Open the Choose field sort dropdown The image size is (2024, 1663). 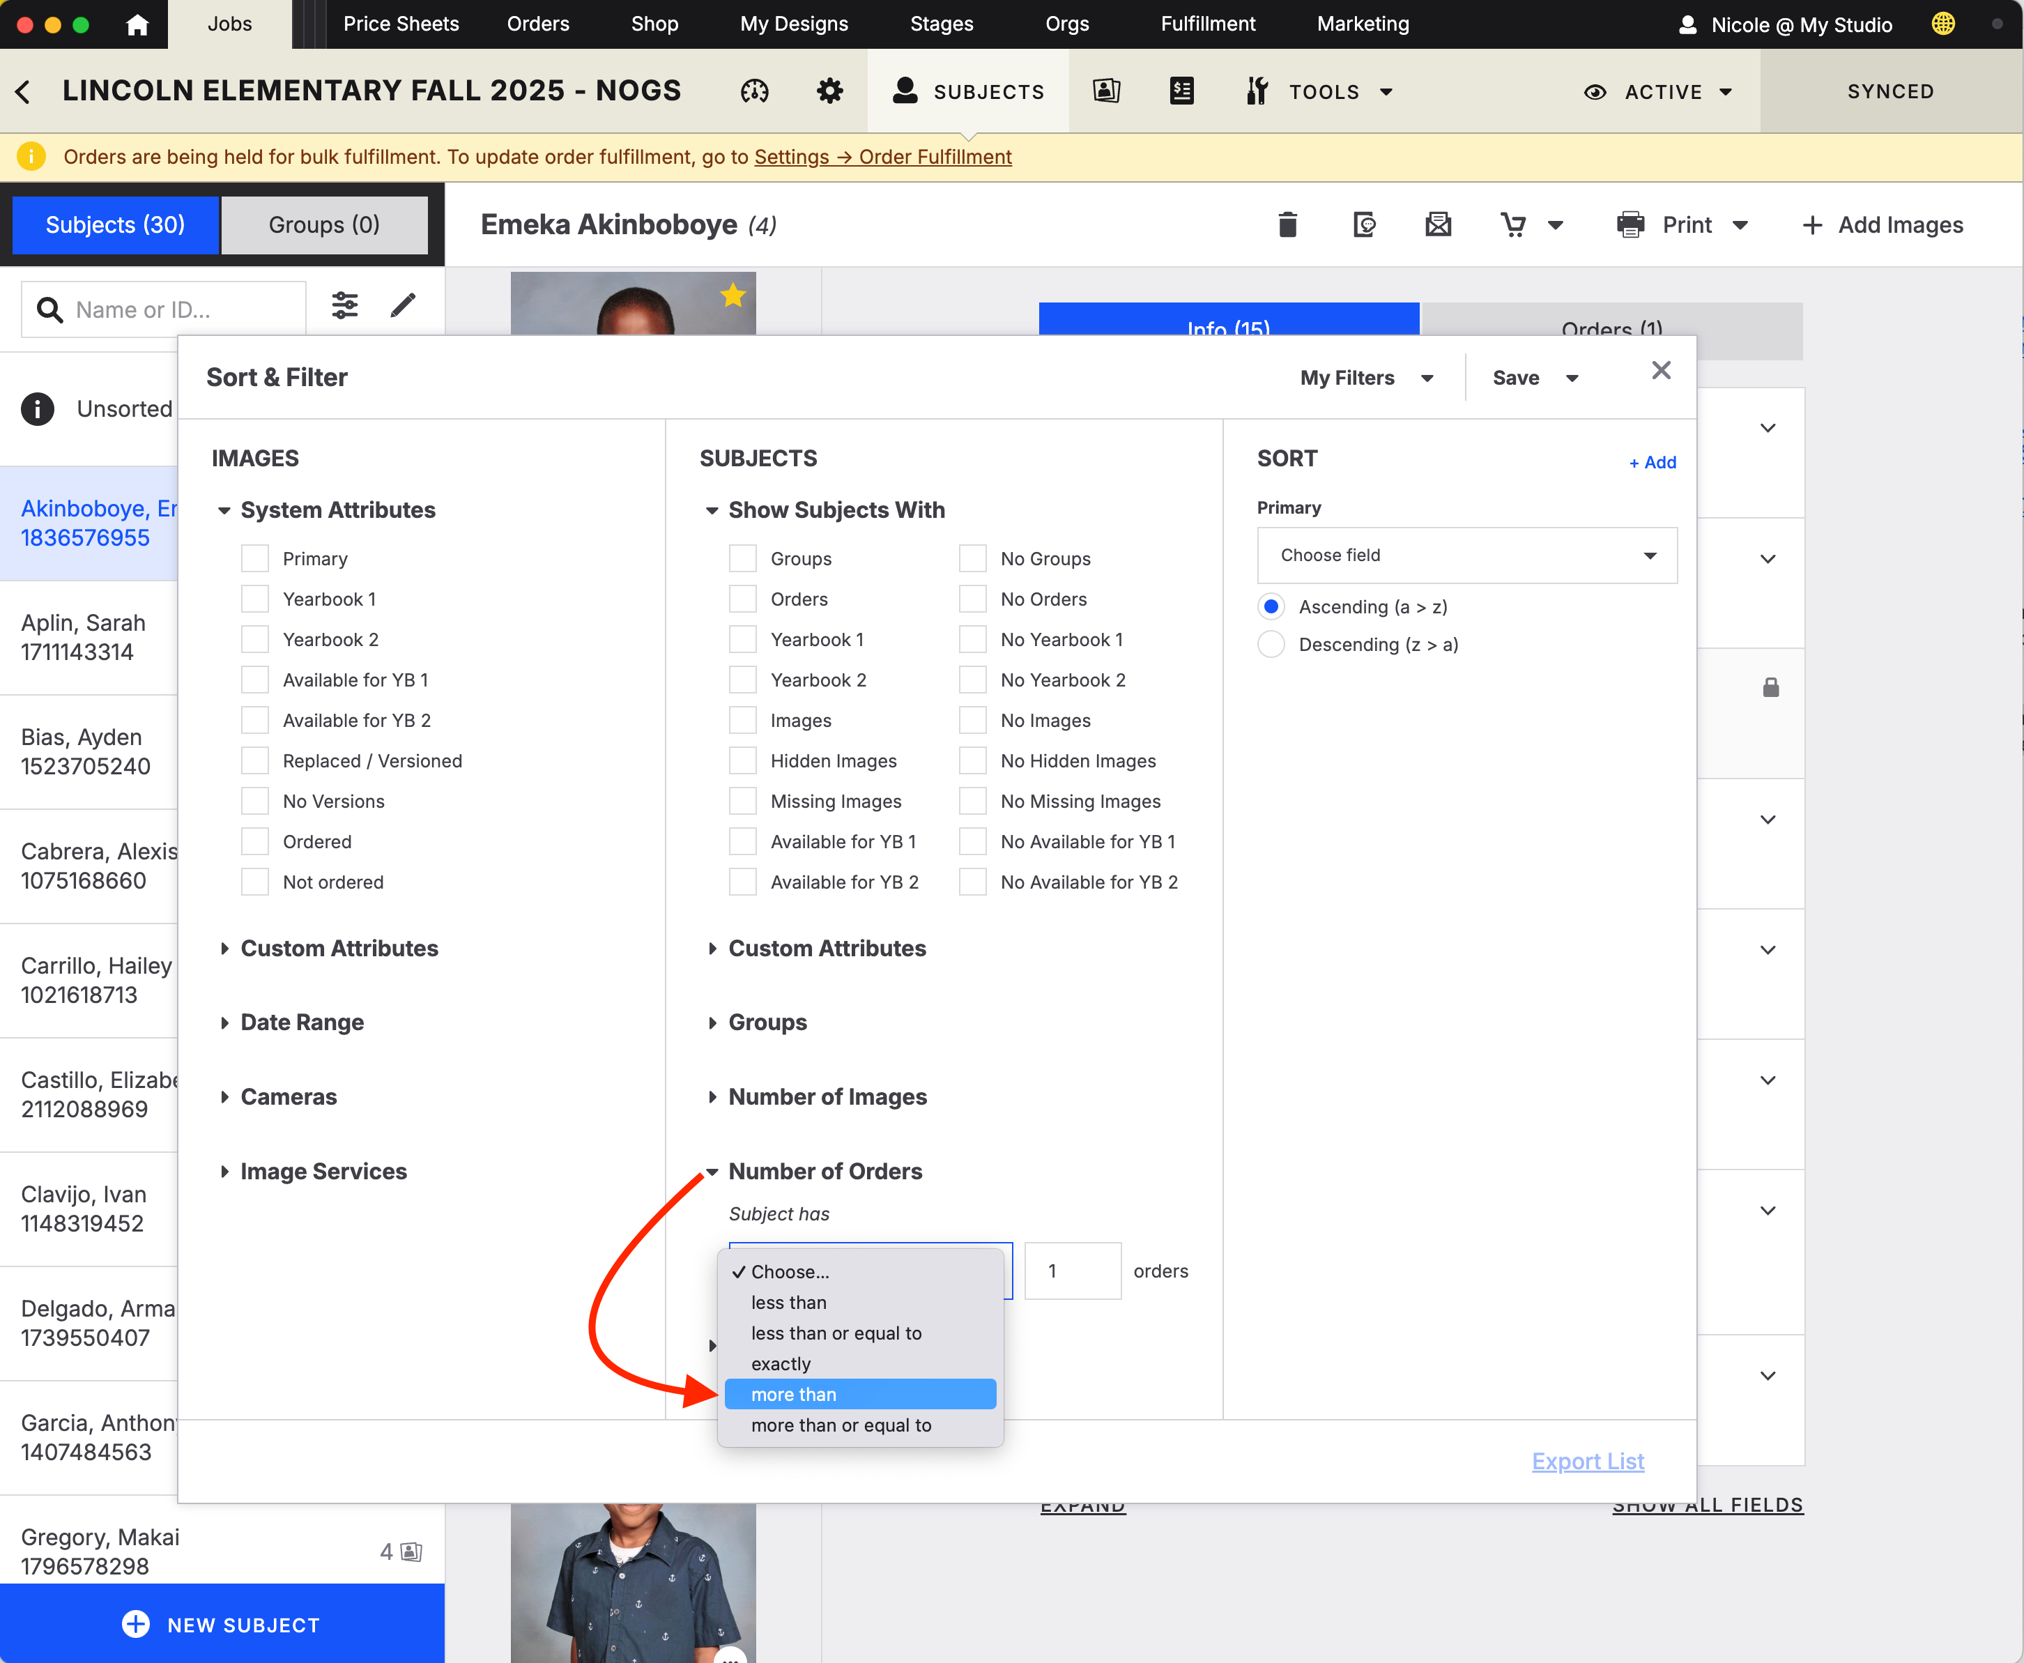pos(1466,555)
